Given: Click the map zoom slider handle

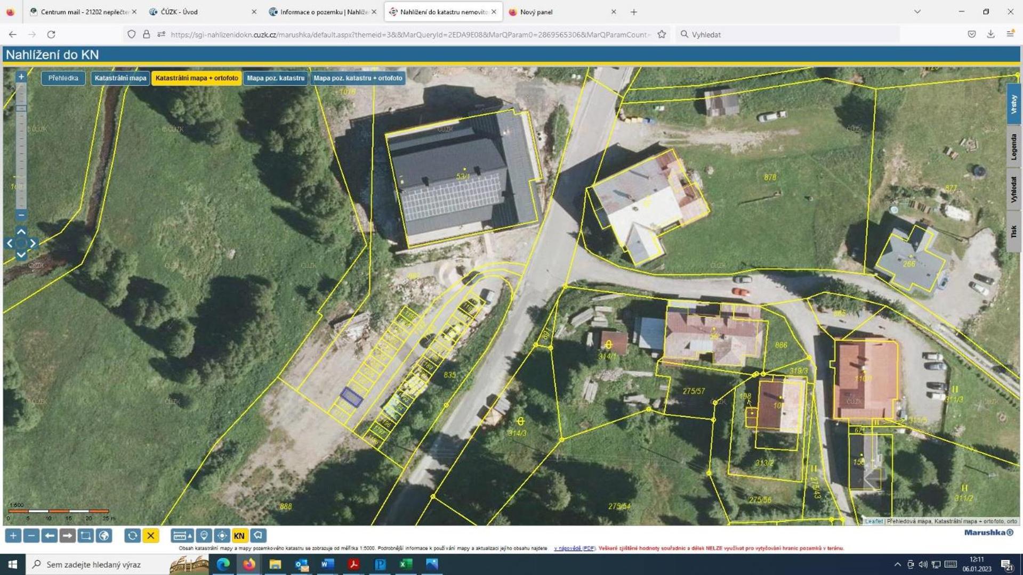Looking at the screenshot, I should pos(21,108).
